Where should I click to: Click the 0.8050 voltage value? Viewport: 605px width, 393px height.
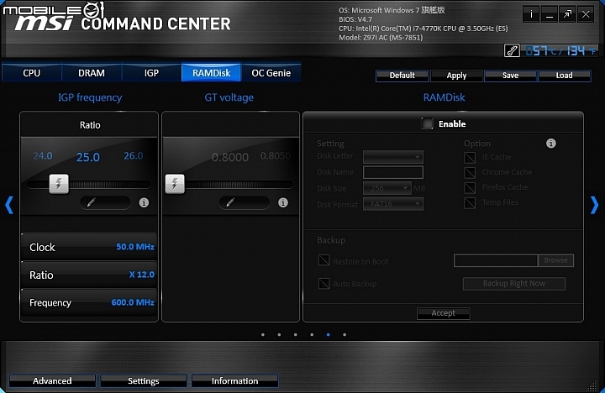click(x=275, y=156)
